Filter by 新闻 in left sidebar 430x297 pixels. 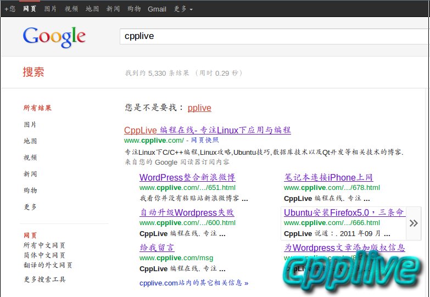30,174
